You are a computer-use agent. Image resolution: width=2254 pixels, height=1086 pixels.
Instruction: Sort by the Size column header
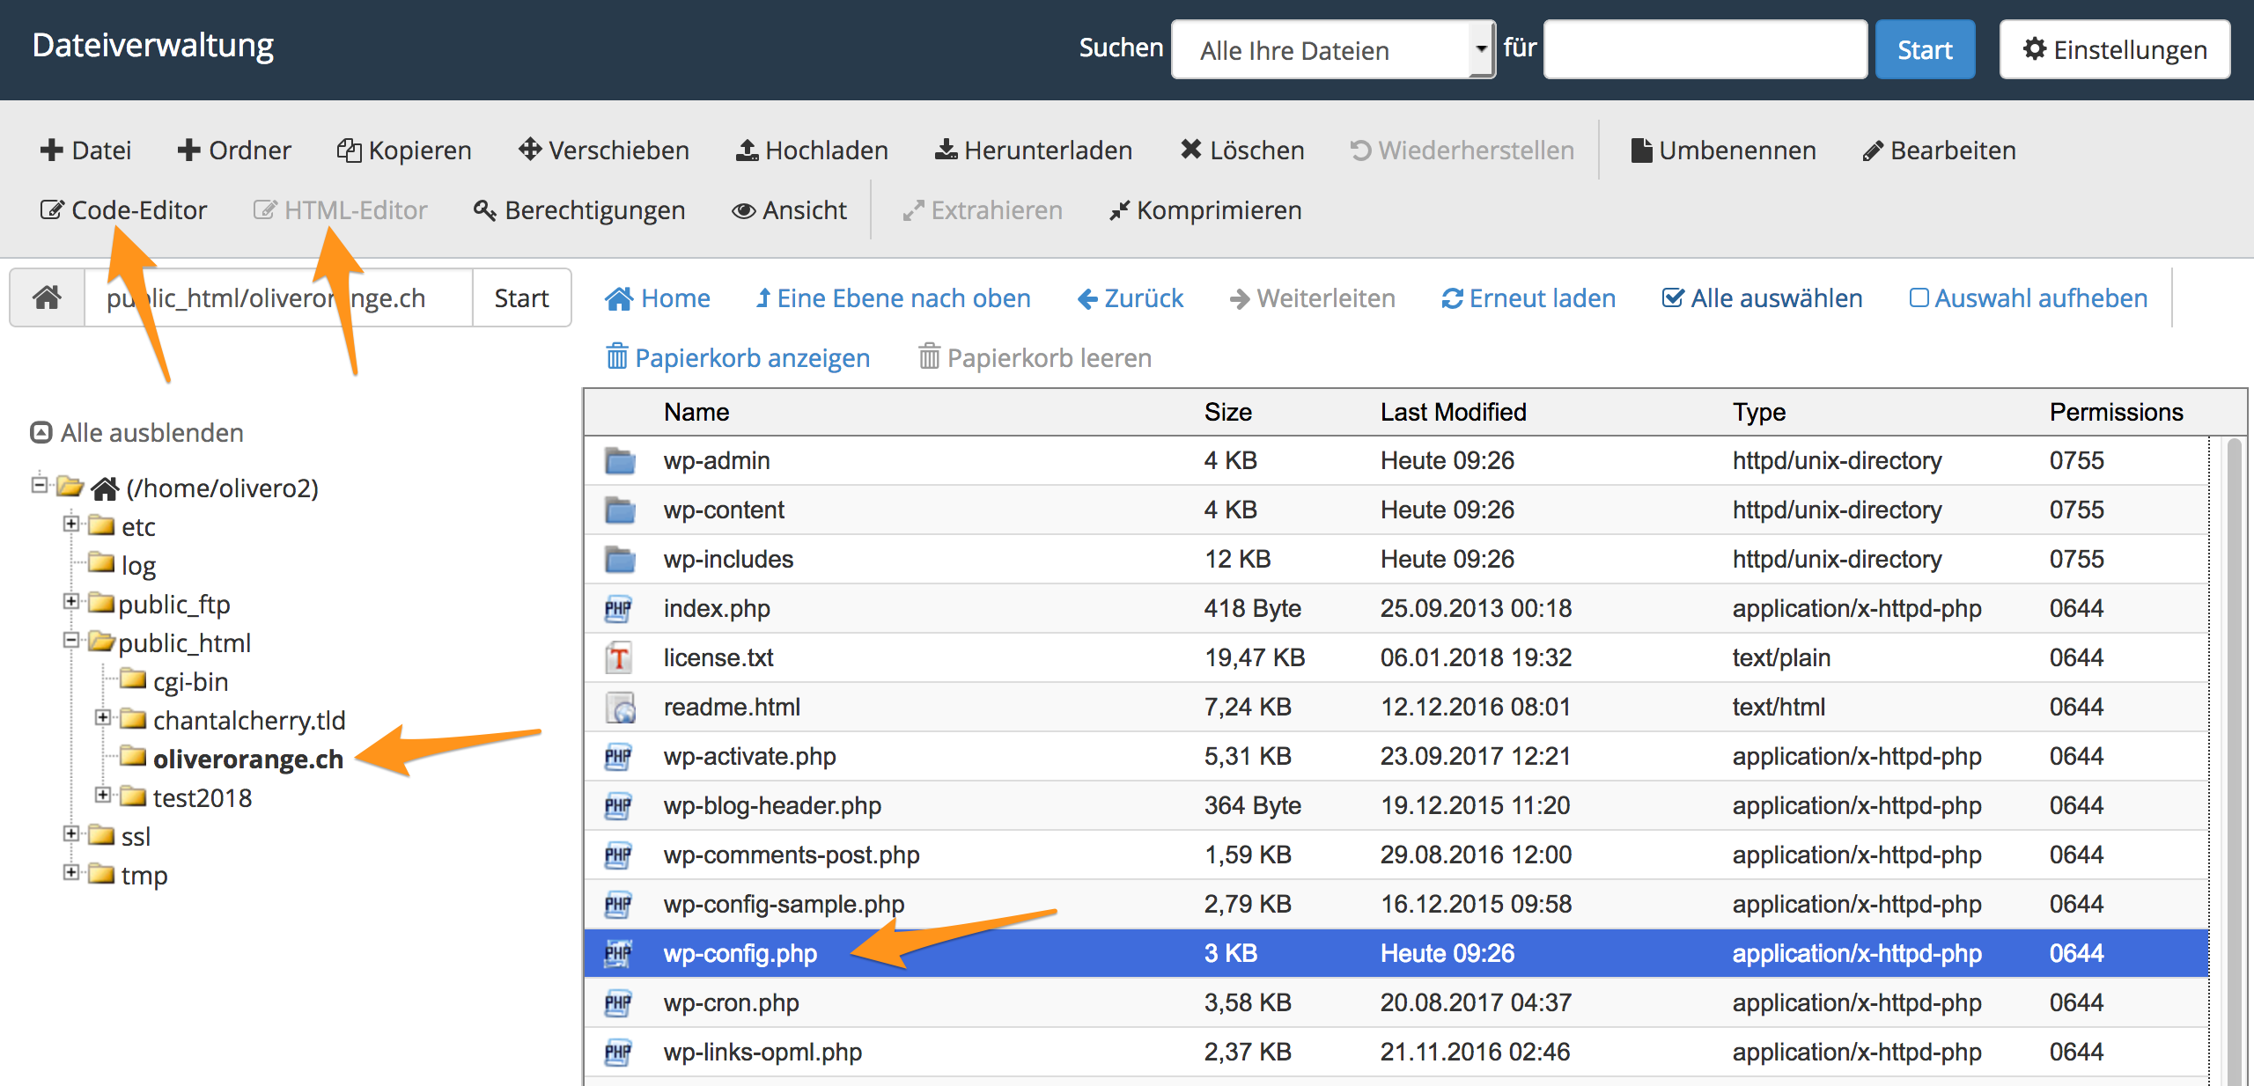(1227, 412)
